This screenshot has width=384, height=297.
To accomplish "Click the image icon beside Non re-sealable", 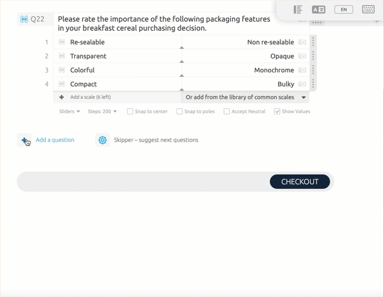I will pyautogui.click(x=302, y=42).
